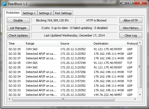Sort log by the Protocol column header
This screenshot has width=149, height=109.
click(132, 43)
